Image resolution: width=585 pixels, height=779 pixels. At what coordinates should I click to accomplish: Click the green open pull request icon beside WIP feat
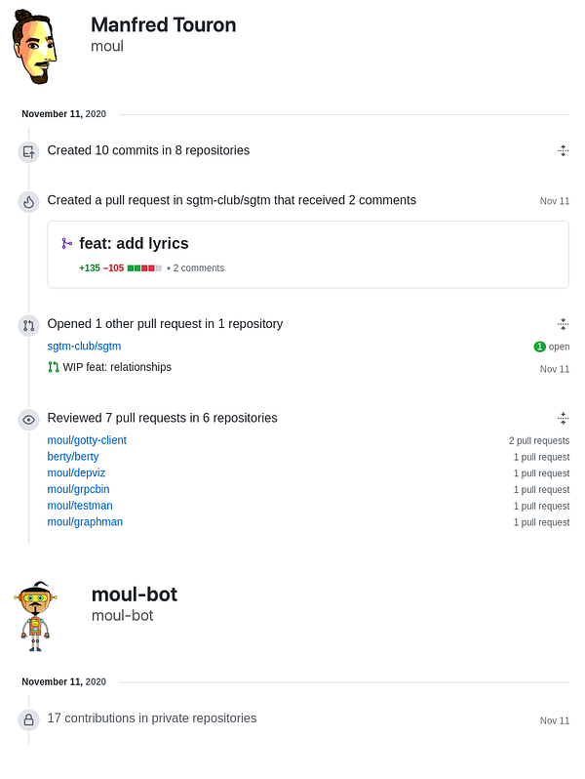54,368
